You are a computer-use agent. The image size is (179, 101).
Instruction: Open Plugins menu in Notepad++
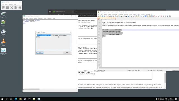click(x=143, y=14)
